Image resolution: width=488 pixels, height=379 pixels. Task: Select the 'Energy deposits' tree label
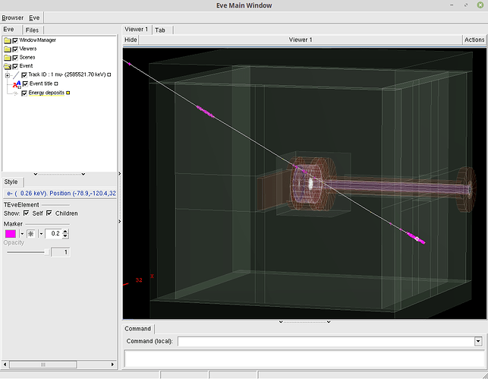click(46, 93)
